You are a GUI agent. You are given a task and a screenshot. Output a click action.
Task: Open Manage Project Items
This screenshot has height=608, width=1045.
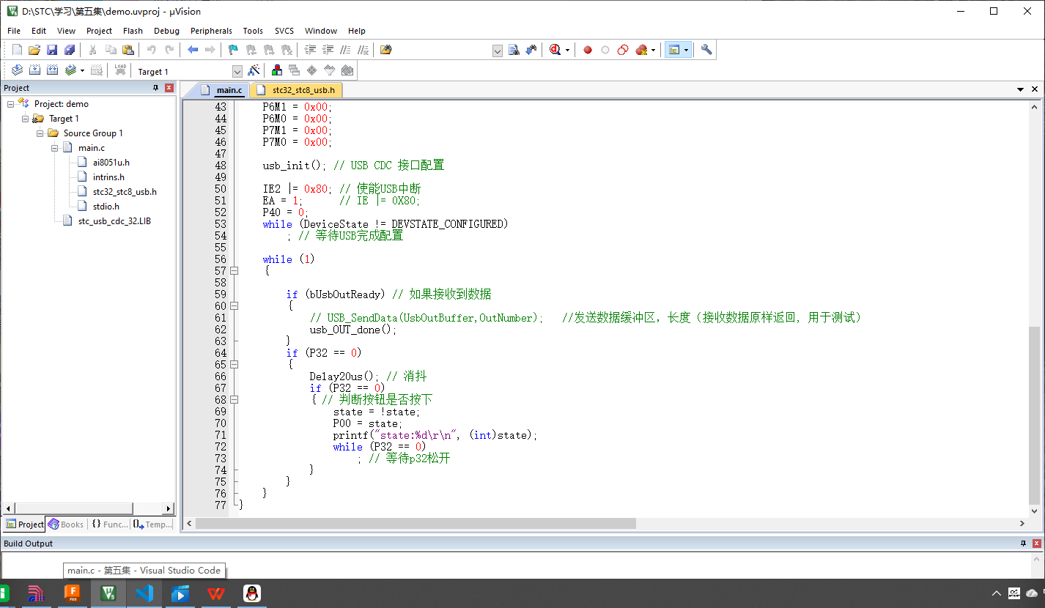[276, 70]
